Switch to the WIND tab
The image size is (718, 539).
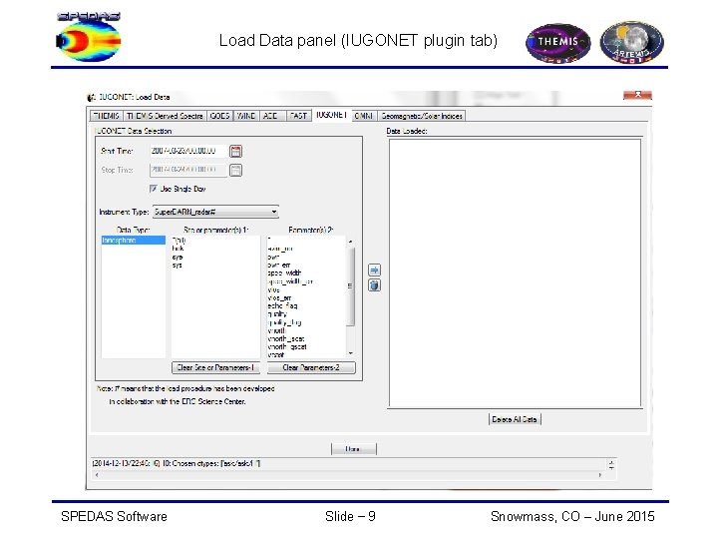(246, 116)
